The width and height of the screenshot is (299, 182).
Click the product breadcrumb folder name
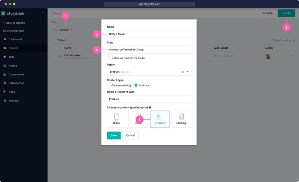[64, 30]
